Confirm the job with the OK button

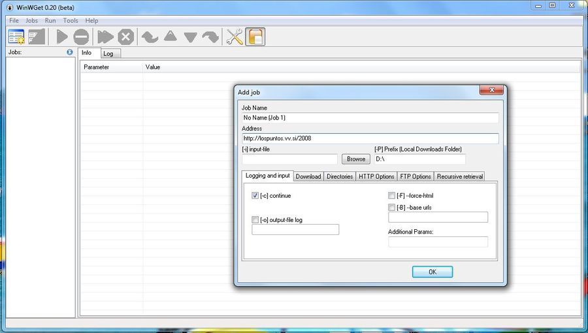[433, 272]
